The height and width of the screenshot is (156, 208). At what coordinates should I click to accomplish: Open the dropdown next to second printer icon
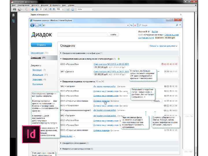click(22, 10)
